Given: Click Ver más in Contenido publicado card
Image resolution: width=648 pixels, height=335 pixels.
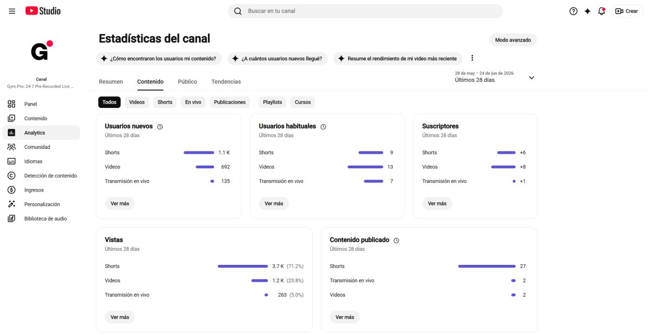Looking at the screenshot, I should [x=345, y=317].
